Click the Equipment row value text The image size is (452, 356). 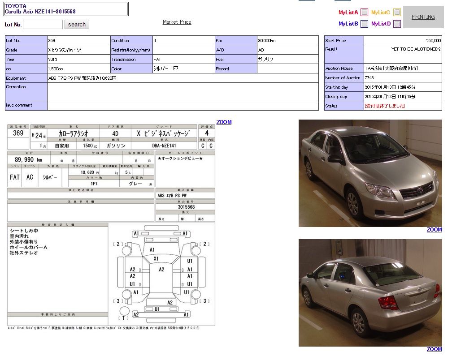coord(83,78)
